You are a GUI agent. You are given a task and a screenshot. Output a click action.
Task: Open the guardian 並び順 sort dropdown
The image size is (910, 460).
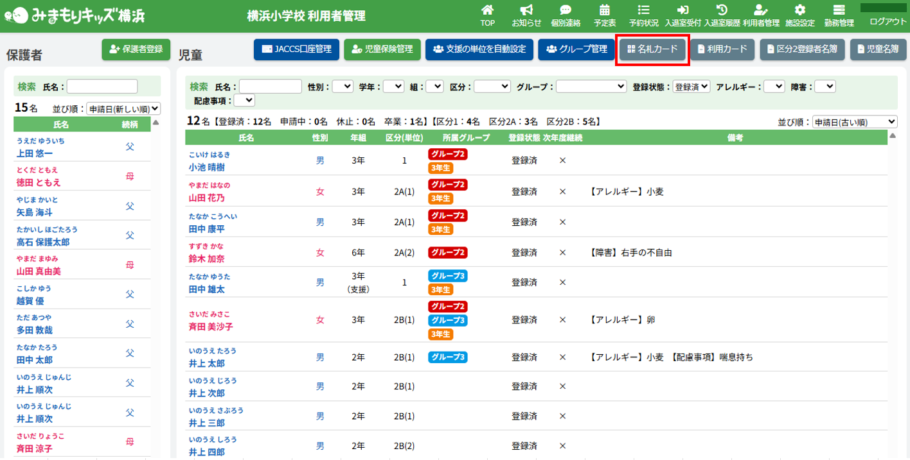coord(123,109)
